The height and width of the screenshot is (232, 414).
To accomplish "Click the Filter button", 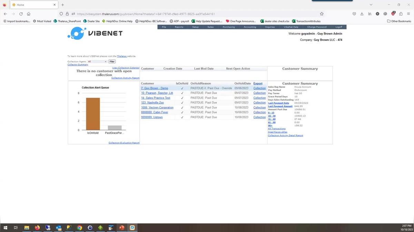I will pyautogui.click(x=112, y=62).
